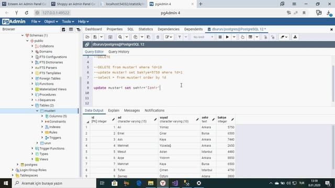Click the View Data grid icon in Browser header
The width and height of the screenshot is (335, 188).
(x=71, y=29)
